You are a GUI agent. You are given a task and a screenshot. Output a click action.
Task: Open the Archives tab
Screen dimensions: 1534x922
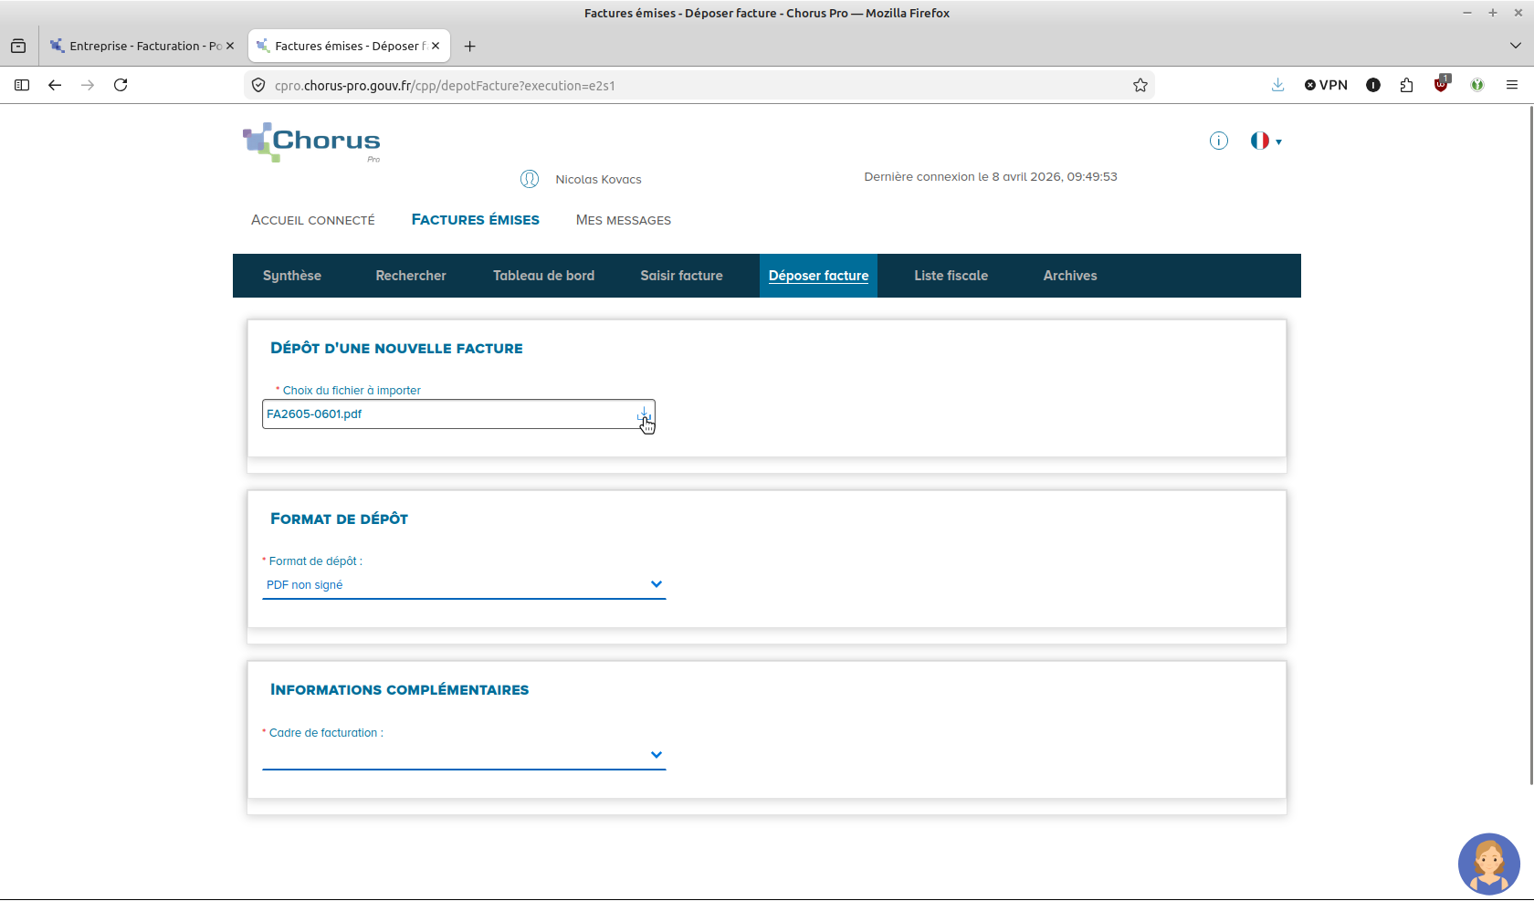tap(1070, 276)
